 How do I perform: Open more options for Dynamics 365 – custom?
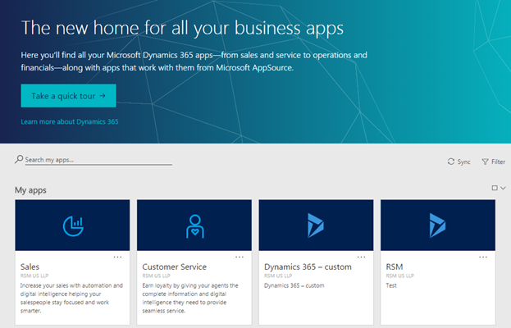click(x=362, y=257)
